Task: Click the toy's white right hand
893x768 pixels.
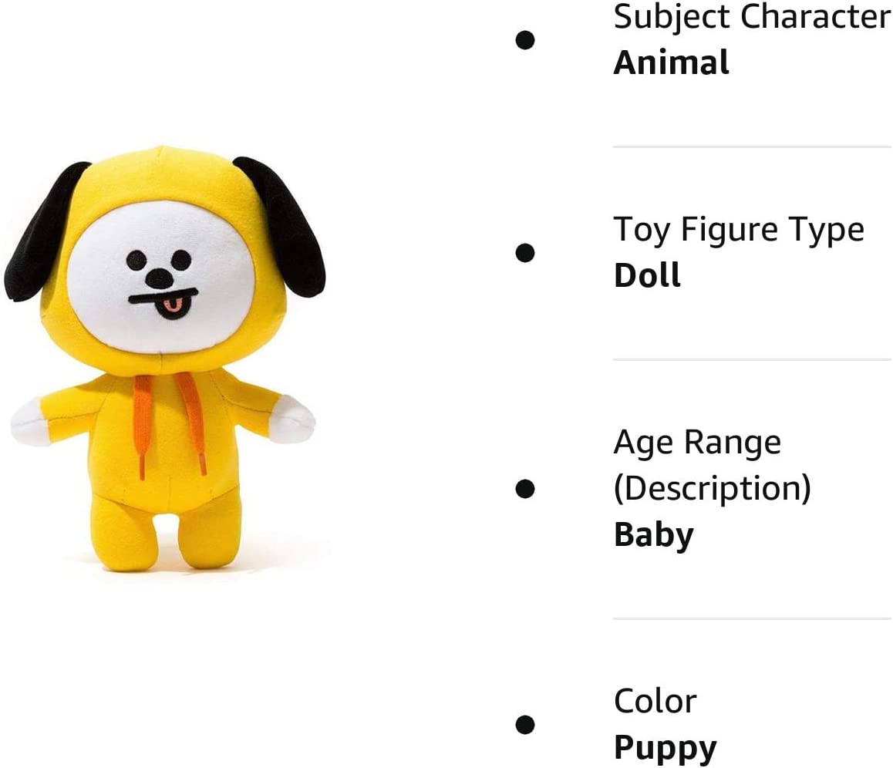Action: point(291,419)
